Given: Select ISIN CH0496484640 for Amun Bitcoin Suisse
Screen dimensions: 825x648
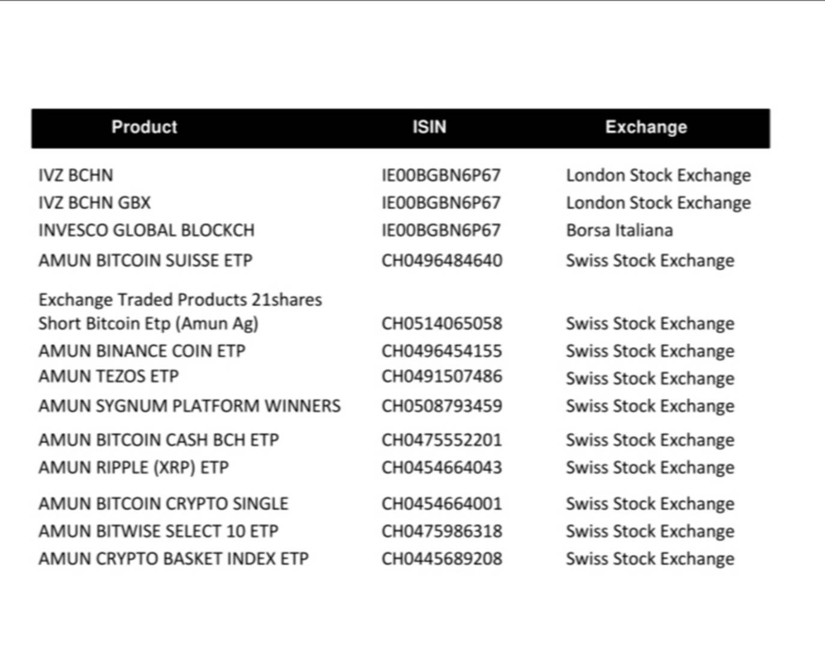Looking at the screenshot, I should coord(442,260).
